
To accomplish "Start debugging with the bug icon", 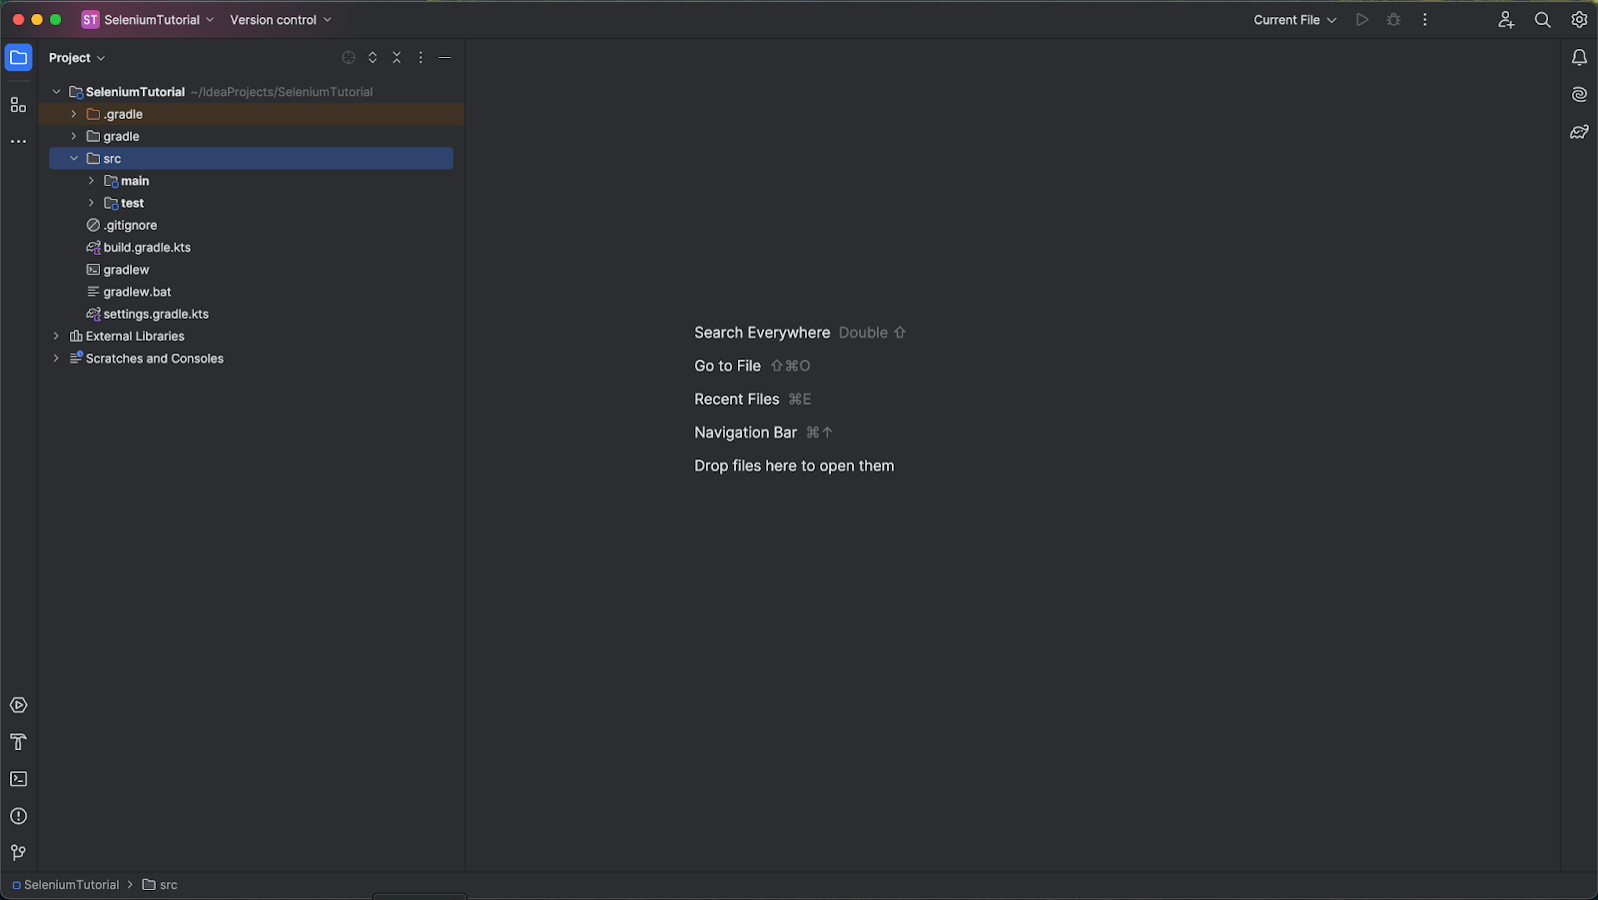I will (1393, 19).
